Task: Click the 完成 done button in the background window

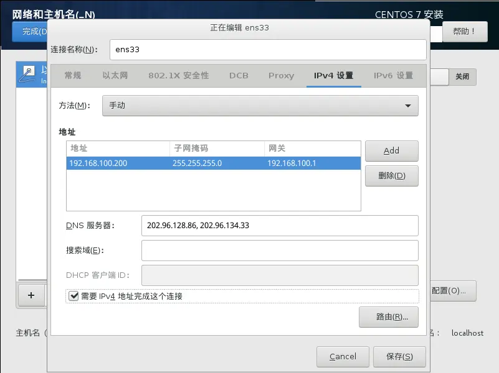Action: point(30,32)
